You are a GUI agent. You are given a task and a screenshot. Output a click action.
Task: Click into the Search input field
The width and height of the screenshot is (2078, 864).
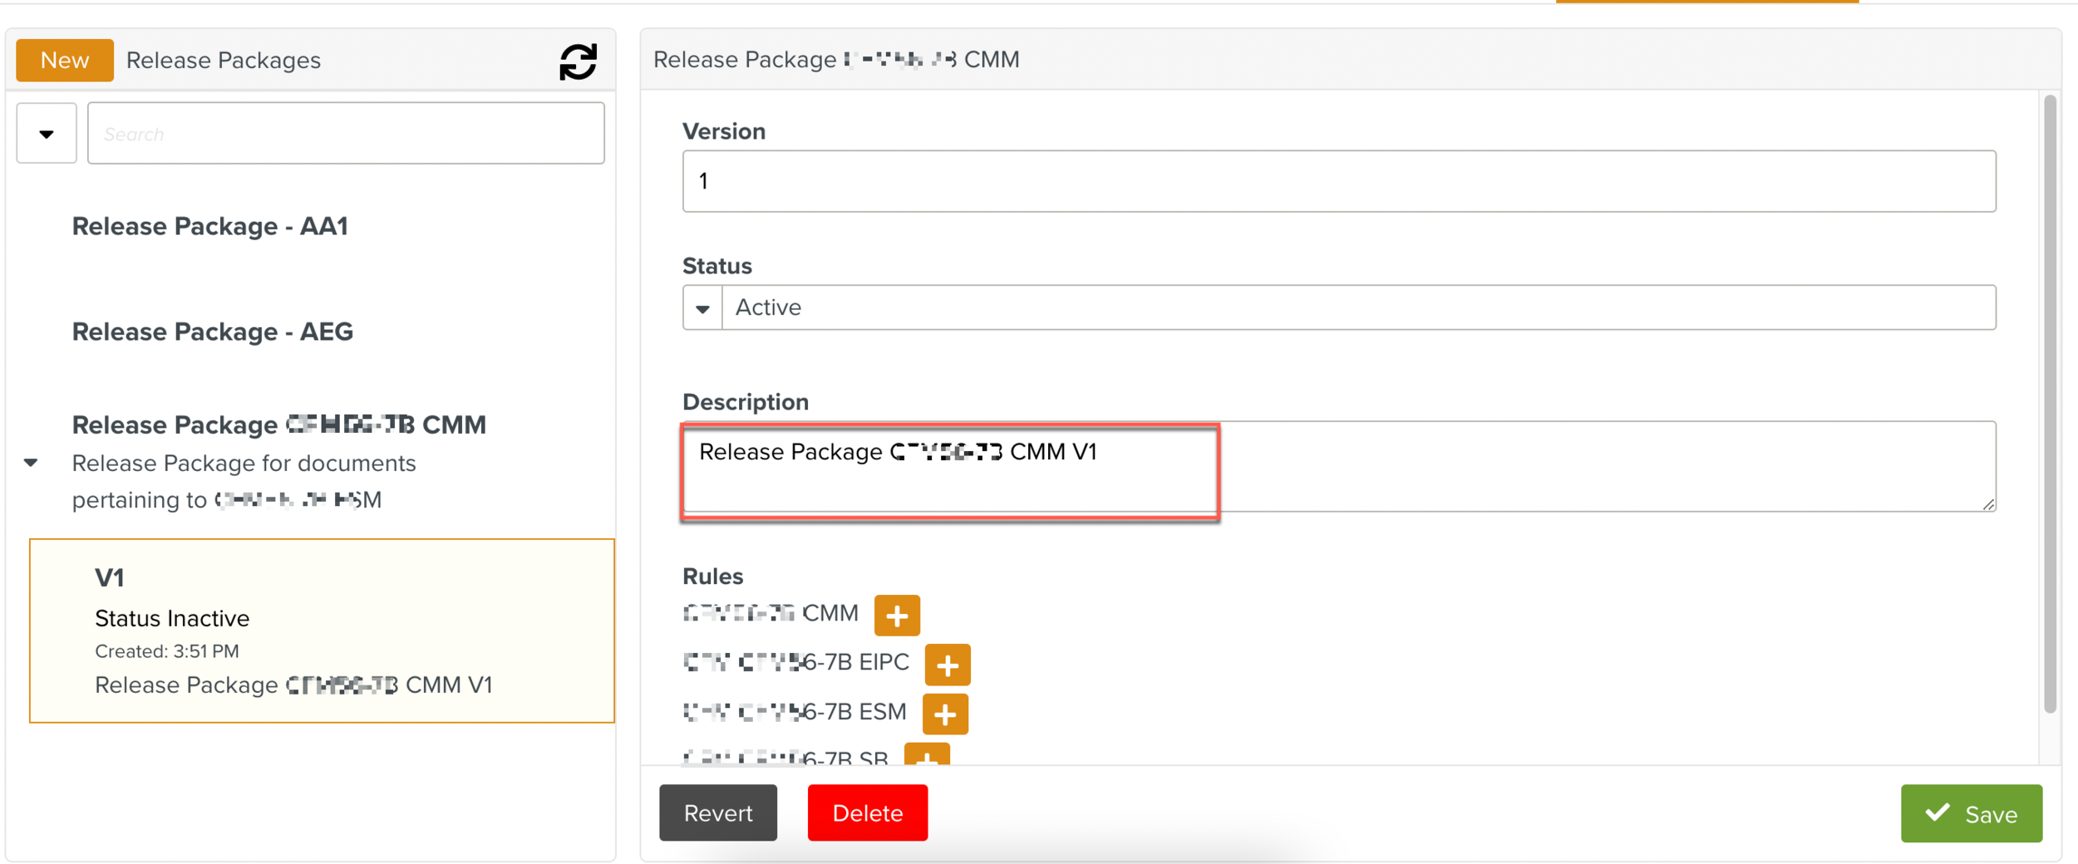click(x=346, y=134)
